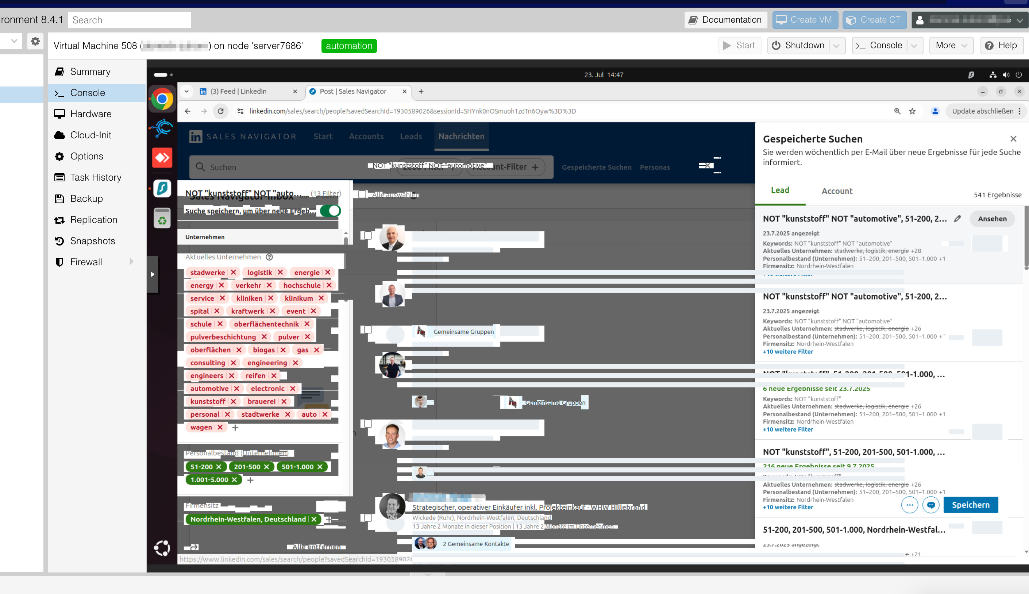Open the volume indicator in the top bar

(1006, 75)
